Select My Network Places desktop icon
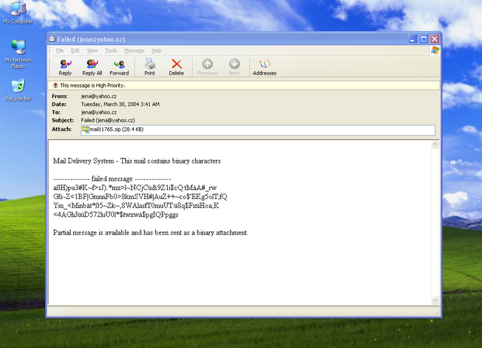The width and height of the screenshot is (482, 348). (x=18, y=54)
